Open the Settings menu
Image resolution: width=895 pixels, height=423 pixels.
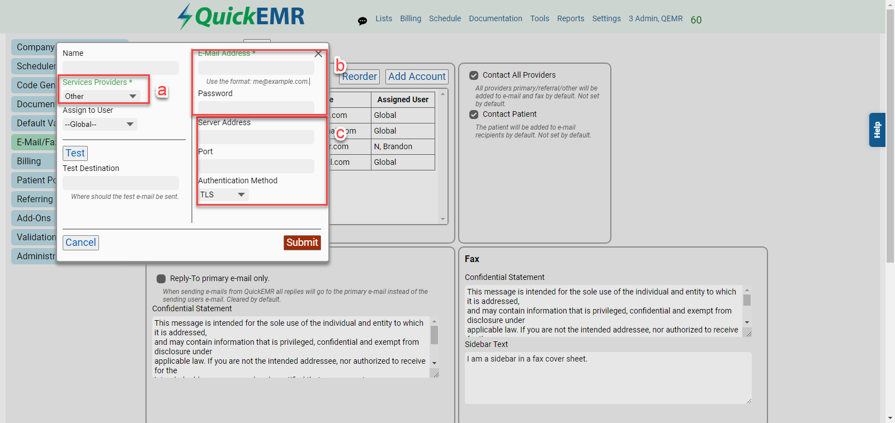tap(606, 18)
